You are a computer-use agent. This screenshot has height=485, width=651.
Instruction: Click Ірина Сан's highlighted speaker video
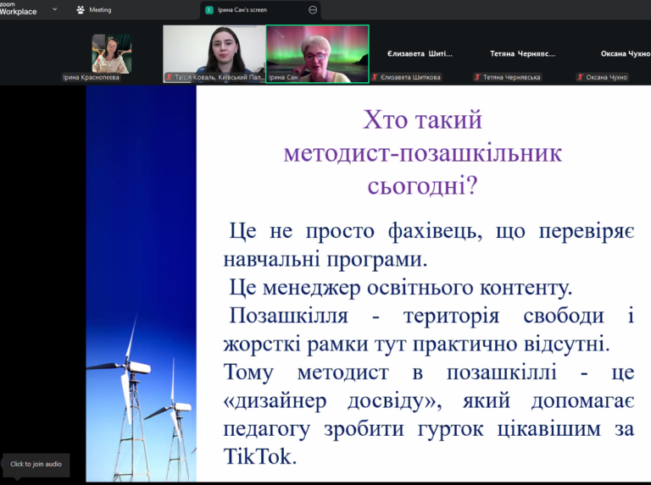point(317,53)
